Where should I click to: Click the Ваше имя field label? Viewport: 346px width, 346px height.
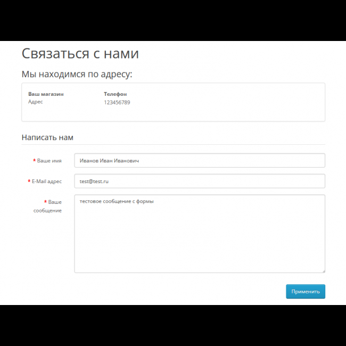coord(50,160)
